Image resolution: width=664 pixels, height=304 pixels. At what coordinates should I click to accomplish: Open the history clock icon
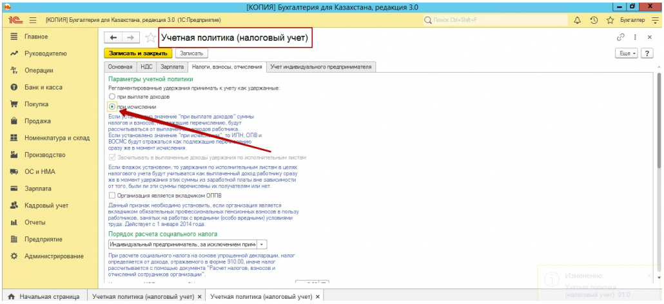pos(593,21)
